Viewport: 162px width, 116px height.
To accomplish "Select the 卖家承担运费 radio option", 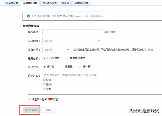I will point(68,58).
